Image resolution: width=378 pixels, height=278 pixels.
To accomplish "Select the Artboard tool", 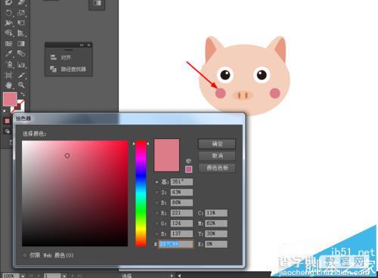I will tap(9, 75).
